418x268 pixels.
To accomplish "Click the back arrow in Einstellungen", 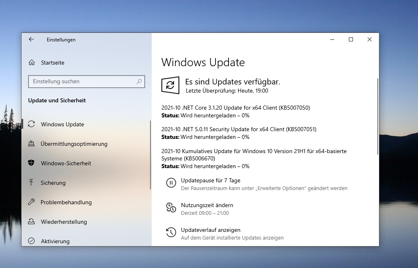I will pos(31,39).
